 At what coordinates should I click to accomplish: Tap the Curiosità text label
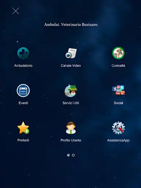[118, 66]
